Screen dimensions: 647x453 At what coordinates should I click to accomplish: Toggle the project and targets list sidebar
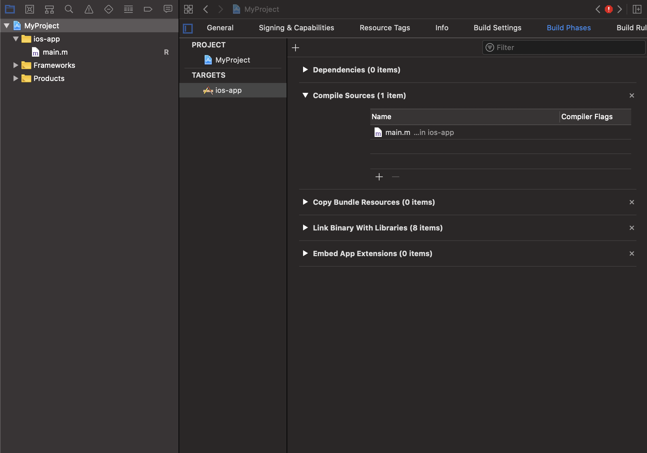188,29
